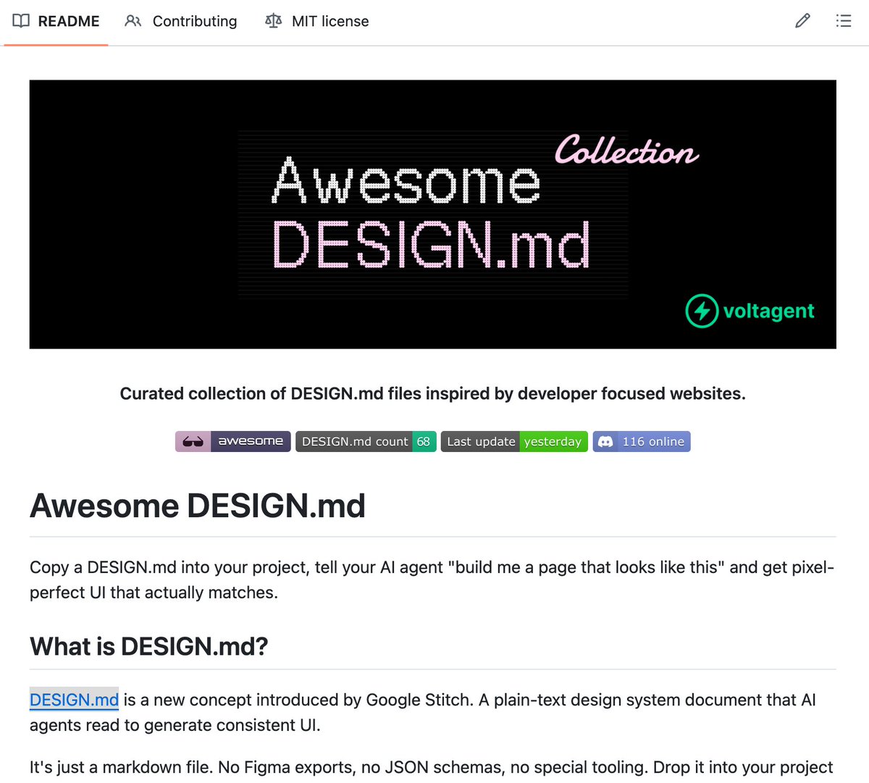Click the Last update yesterday badge

pos(514,442)
